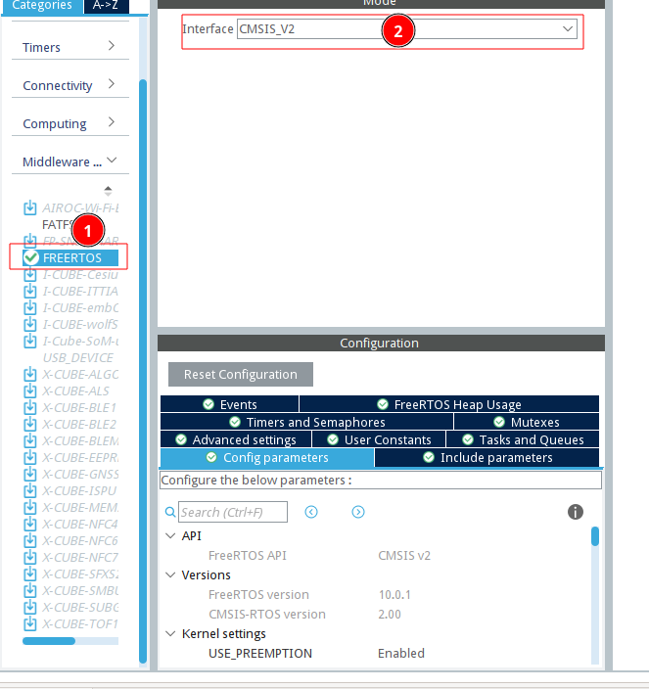Screen dimensions: 649x689
Task: Click download icon next to X-CUBE-BLEM
Action: click(30, 441)
